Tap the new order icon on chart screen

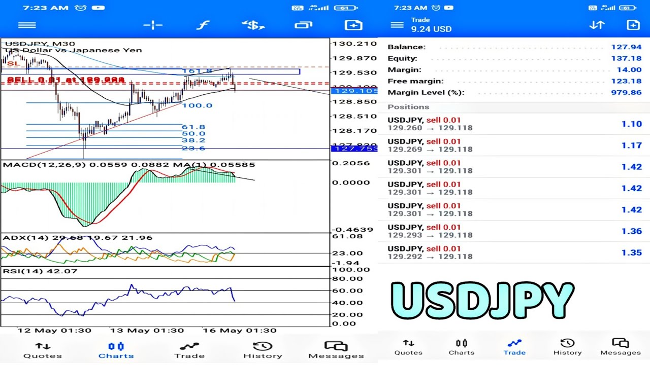click(353, 25)
